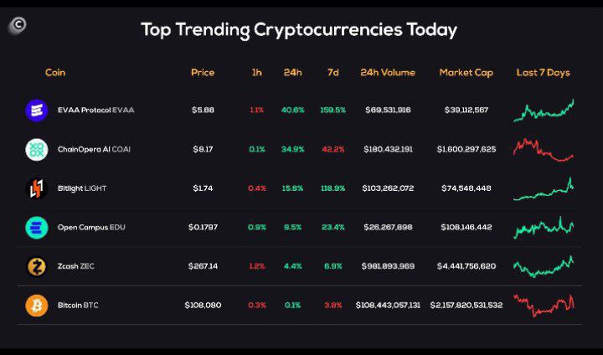The width and height of the screenshot is (603, 355).
Task: Open the Bitcoin BTC name link
Action: click(78, 306)
